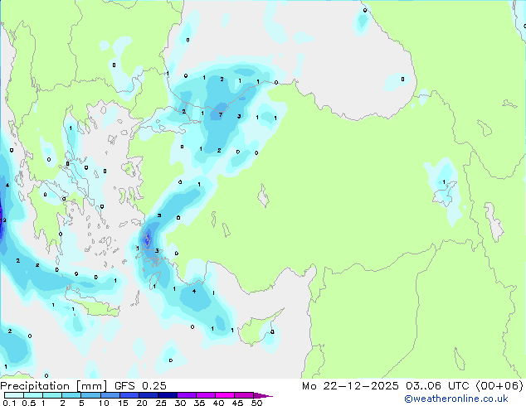
Task: Click the 'GFS 0.25' model label
Action: point(140,386)
